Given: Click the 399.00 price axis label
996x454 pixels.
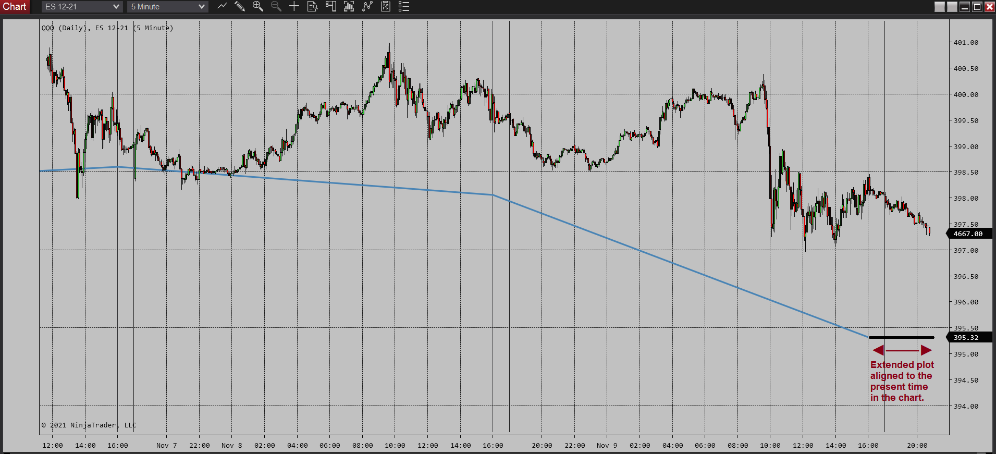Looking at the screenshot, I should [x=966, y=147].
